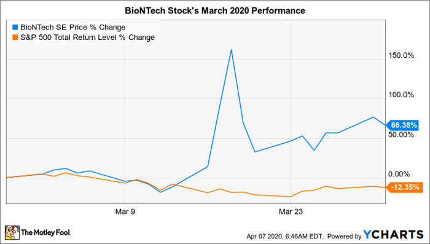Viewport: 430px width, 244px height.
Task: Click the Motley Fool jester logo icon
Action: 13,233
